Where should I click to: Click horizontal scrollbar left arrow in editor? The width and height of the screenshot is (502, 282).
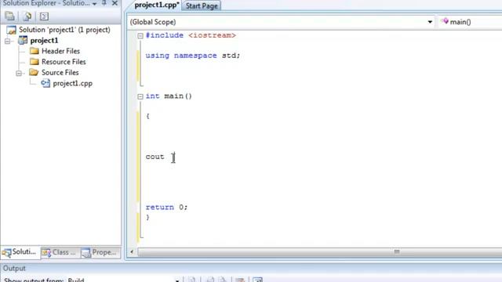tap(132, 252)
